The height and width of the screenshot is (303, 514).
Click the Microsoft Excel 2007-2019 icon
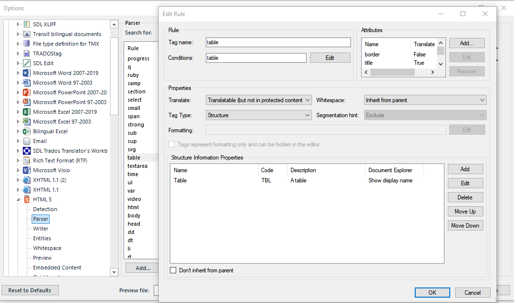pyautogui.click(x=27, y=112)
